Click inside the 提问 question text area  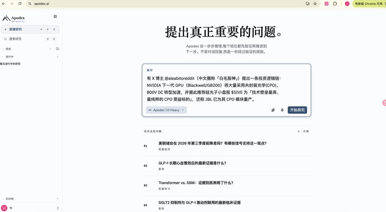(x=226, y=89)
